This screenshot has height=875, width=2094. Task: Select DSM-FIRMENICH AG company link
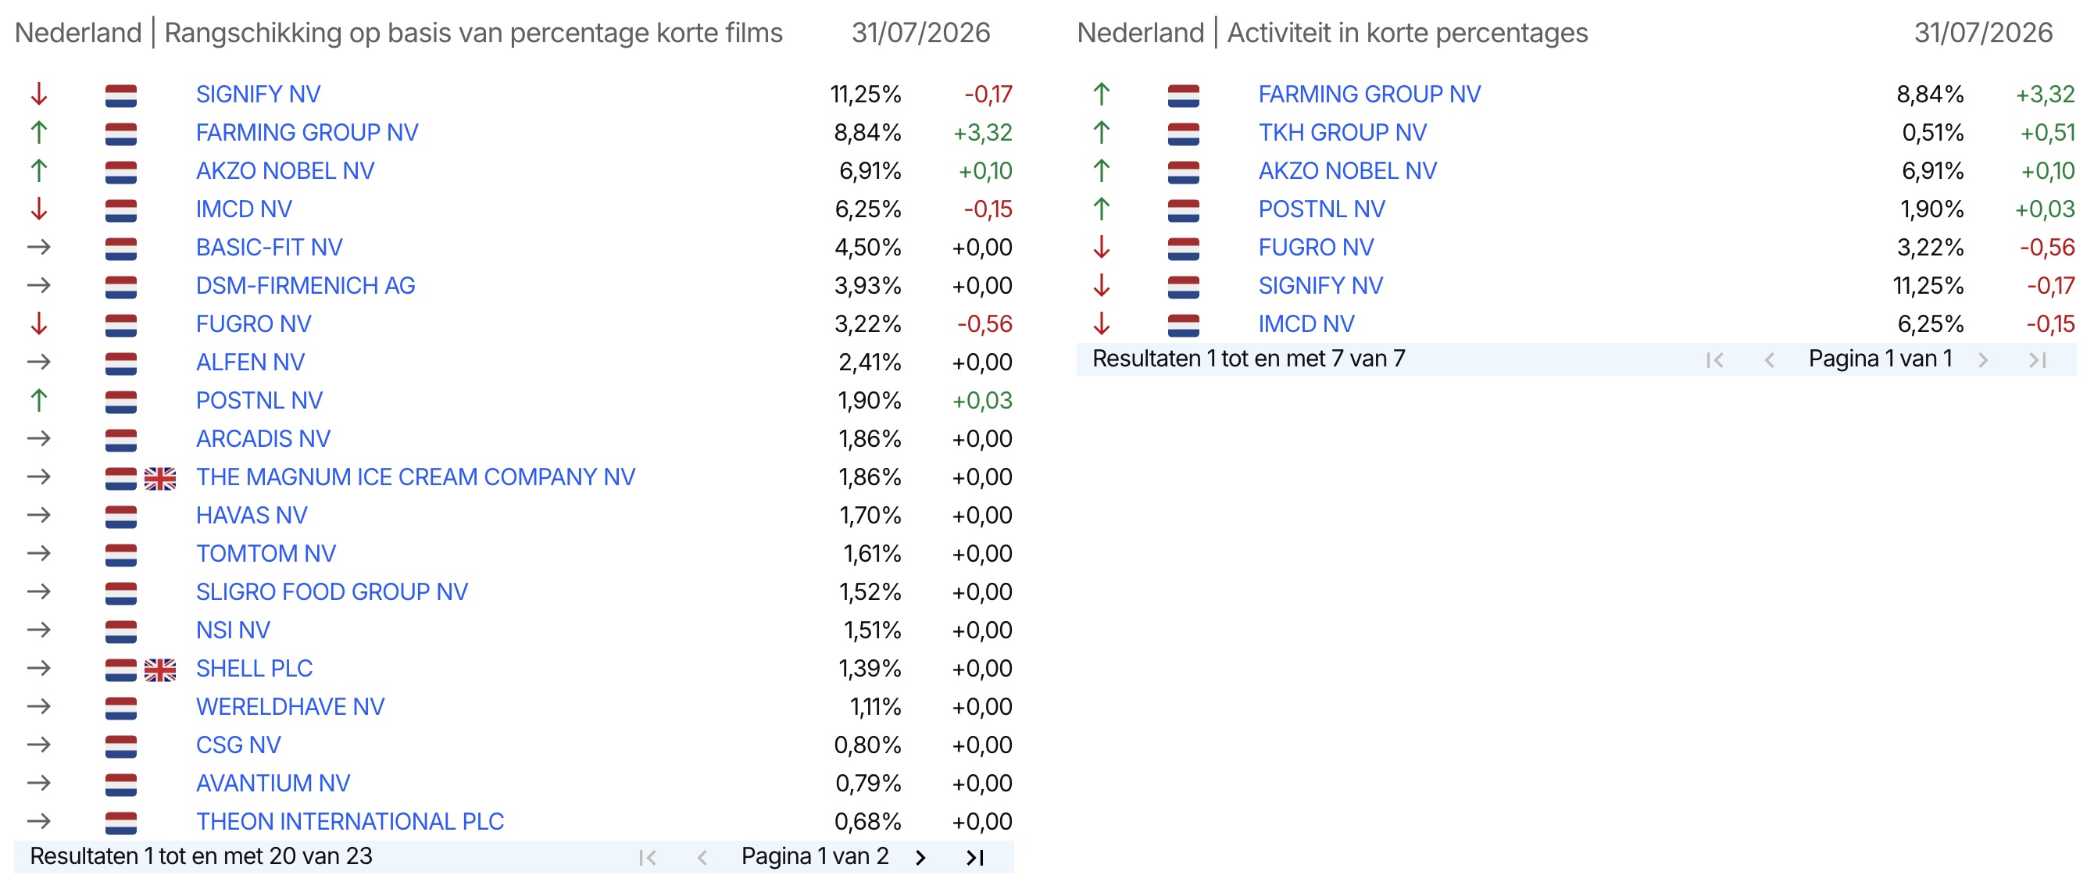coord(306,285)
